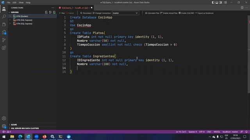Open the Customize Layout icon

point(225,3)
